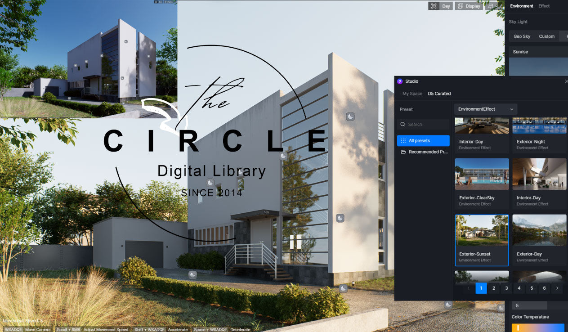Click the magnifier icon in Search
The height and width of the screenshot is (332, 568).
coord(403,125)
